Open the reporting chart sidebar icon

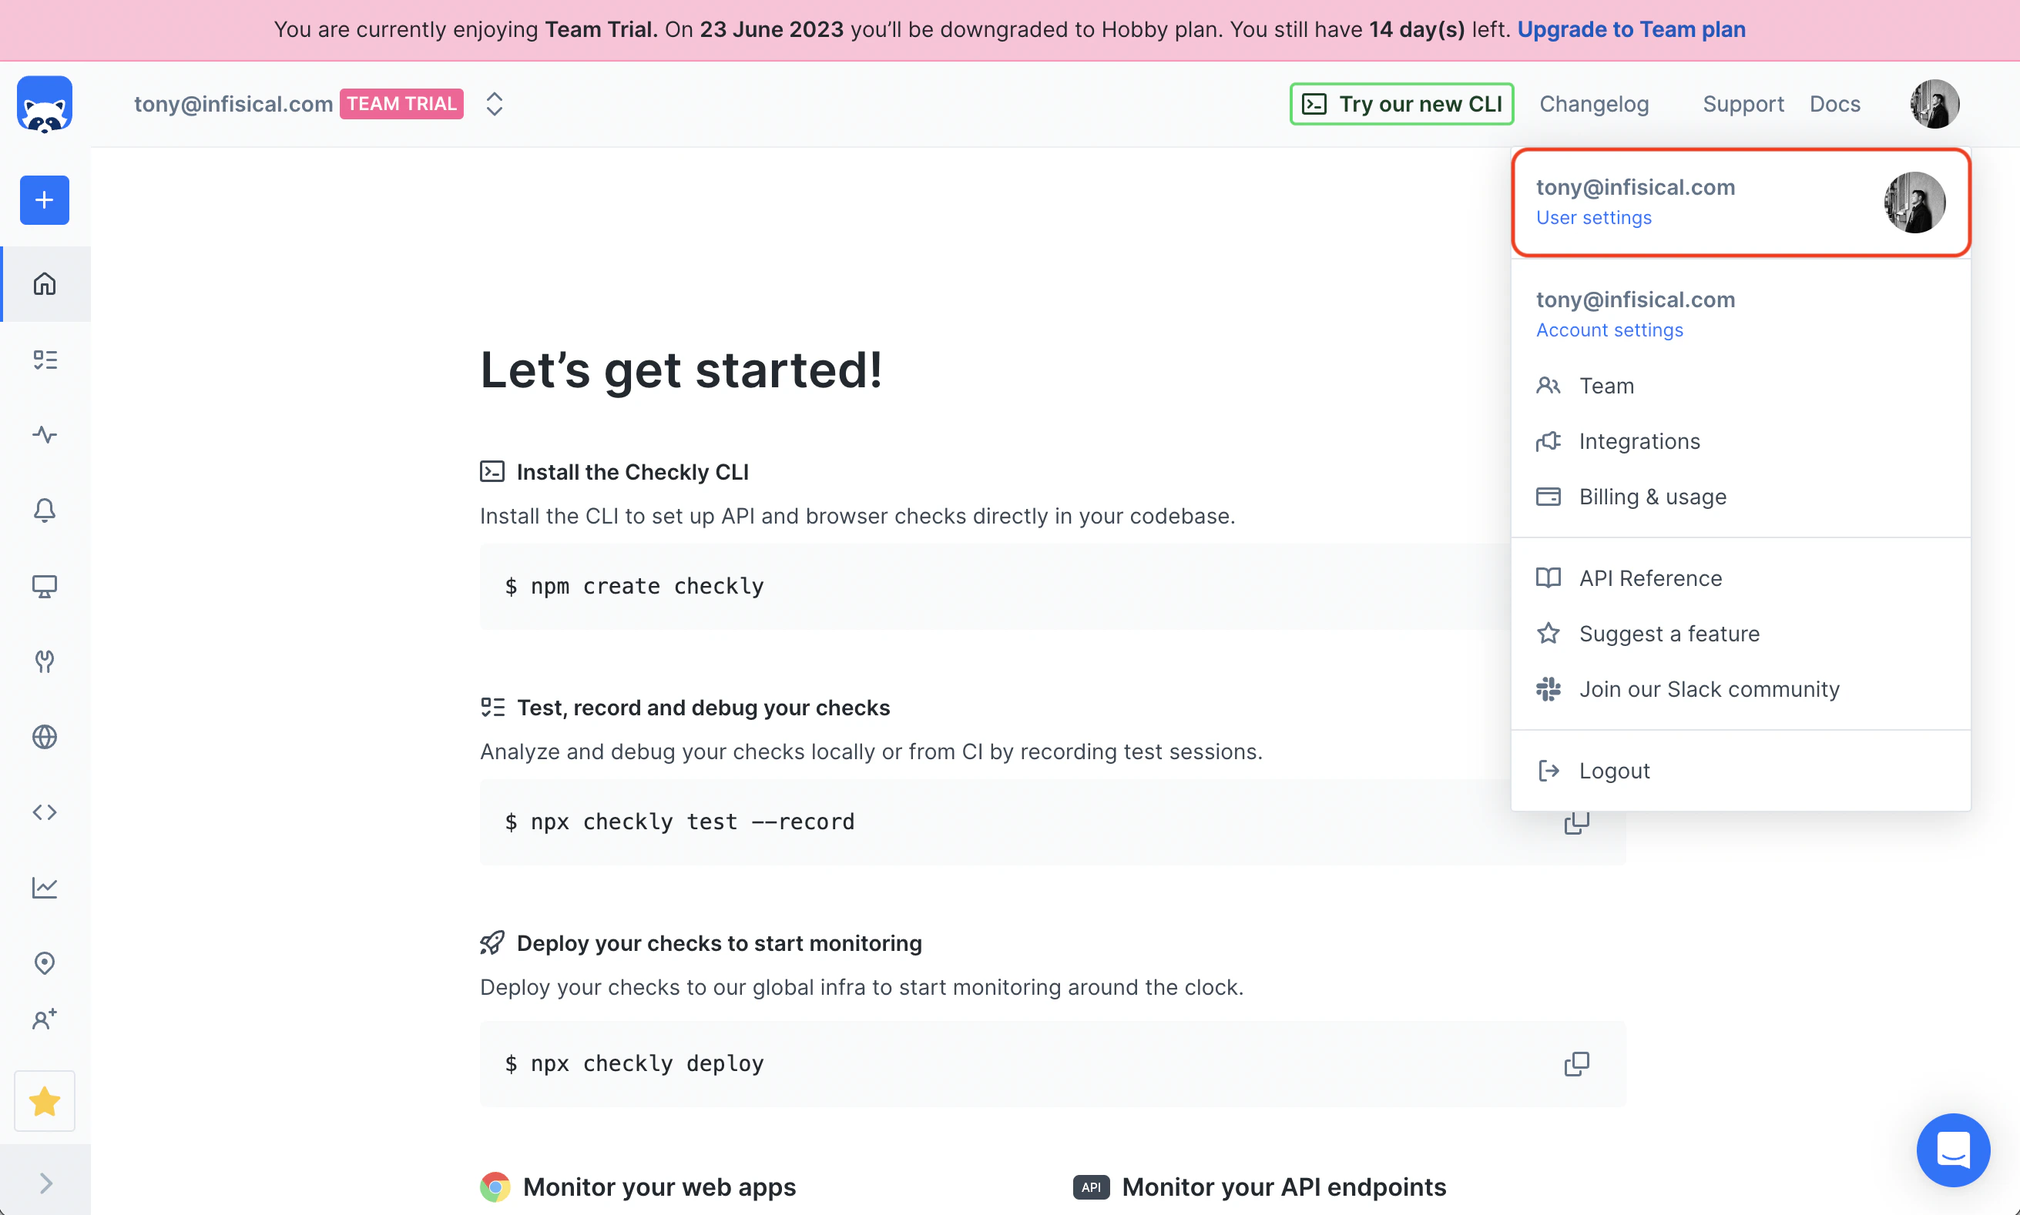(x=44, y=888)
